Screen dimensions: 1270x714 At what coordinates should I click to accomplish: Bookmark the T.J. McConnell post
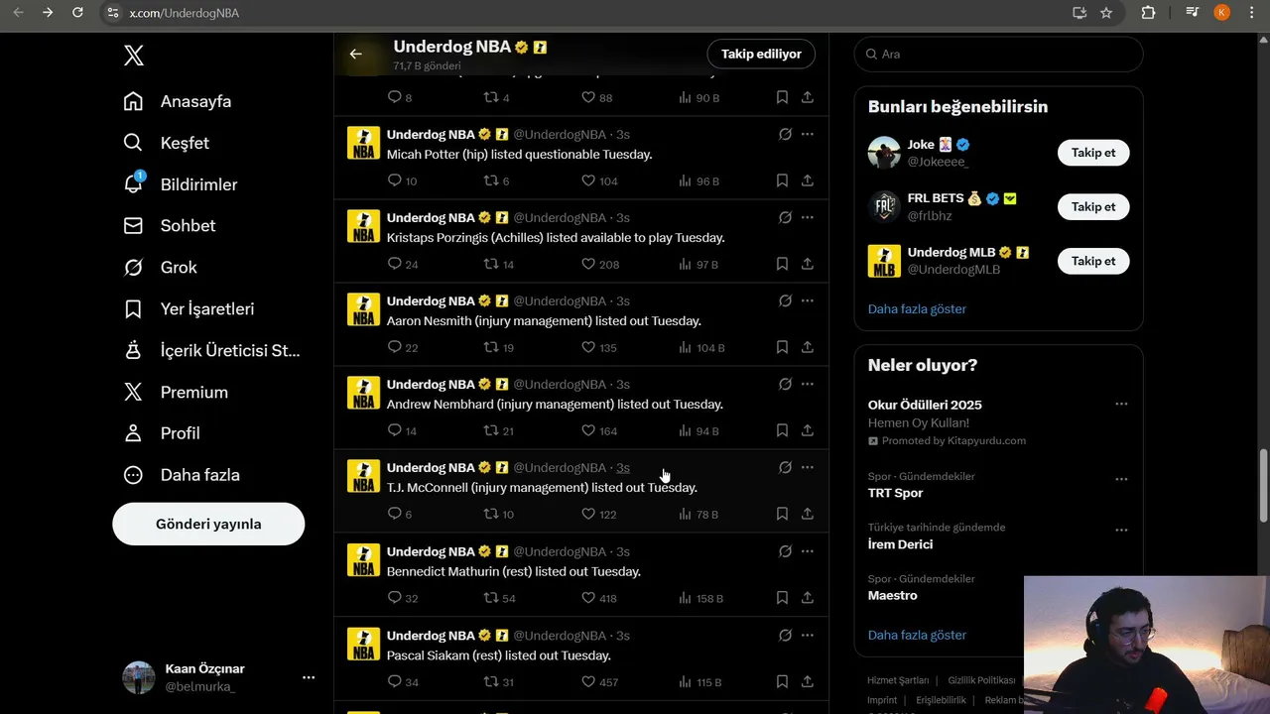pyautogui.click(x=782, y=514)
